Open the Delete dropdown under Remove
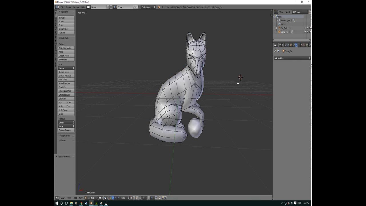366x206 pixels. click(x=66, y=122)
